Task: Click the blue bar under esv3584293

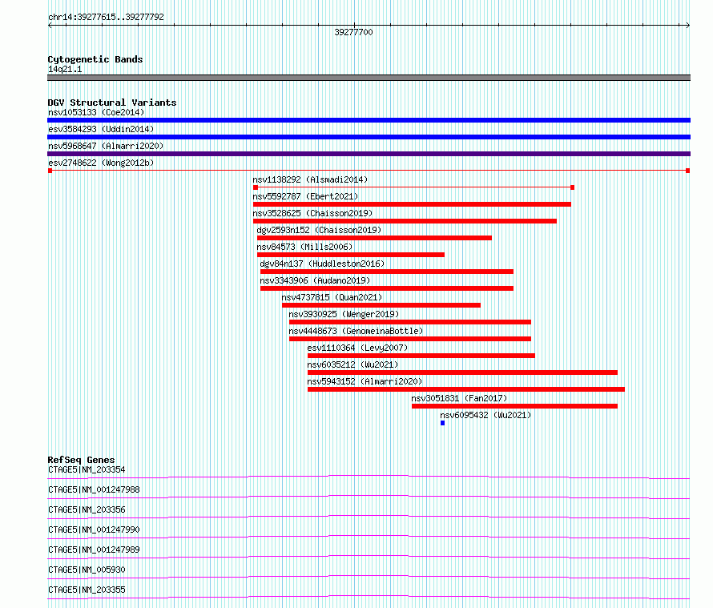Action: coord(369,137)
